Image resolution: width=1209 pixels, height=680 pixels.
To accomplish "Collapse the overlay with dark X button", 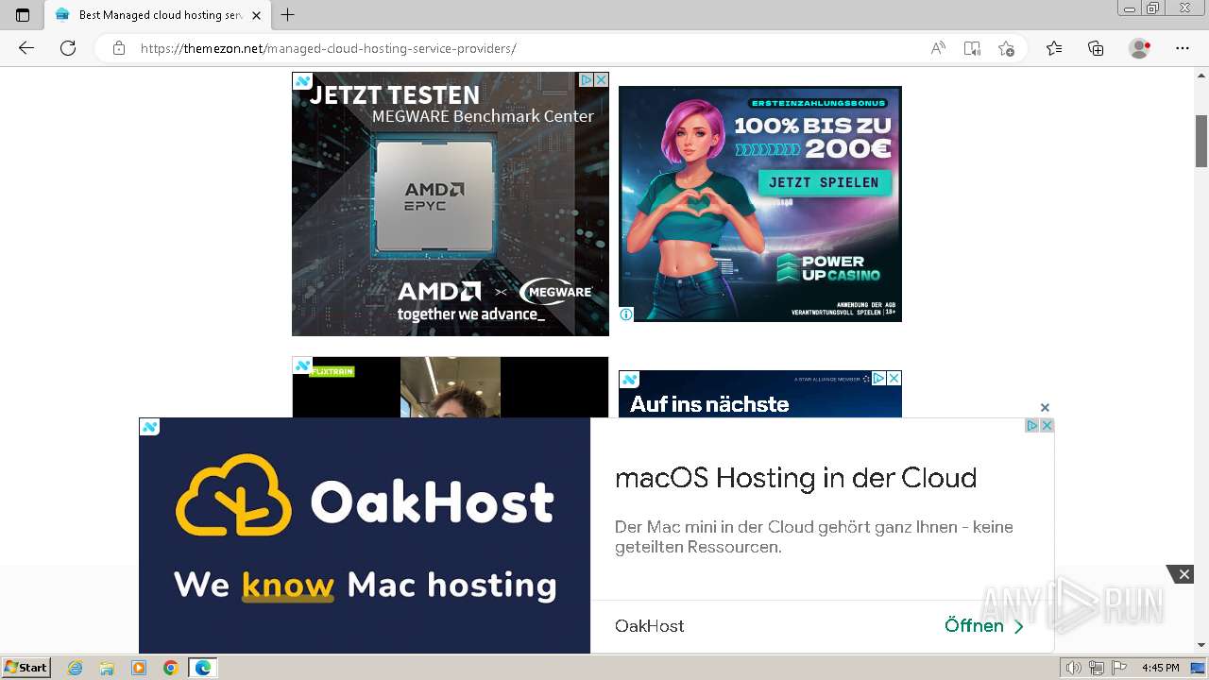I will coord(1183,574).
